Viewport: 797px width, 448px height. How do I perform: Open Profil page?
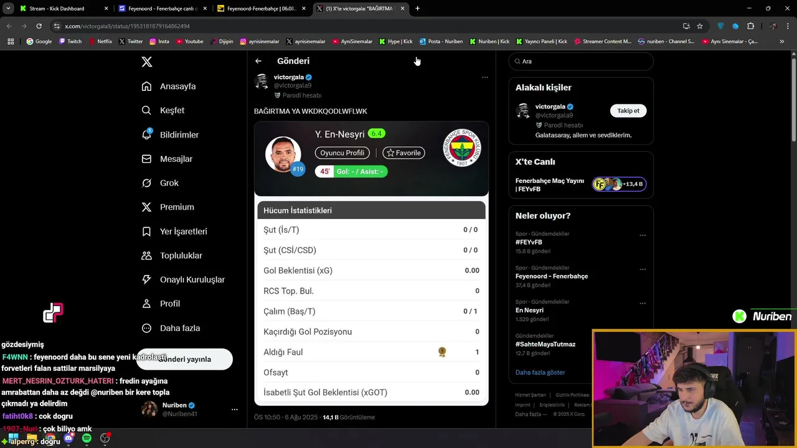pos(161,304)
